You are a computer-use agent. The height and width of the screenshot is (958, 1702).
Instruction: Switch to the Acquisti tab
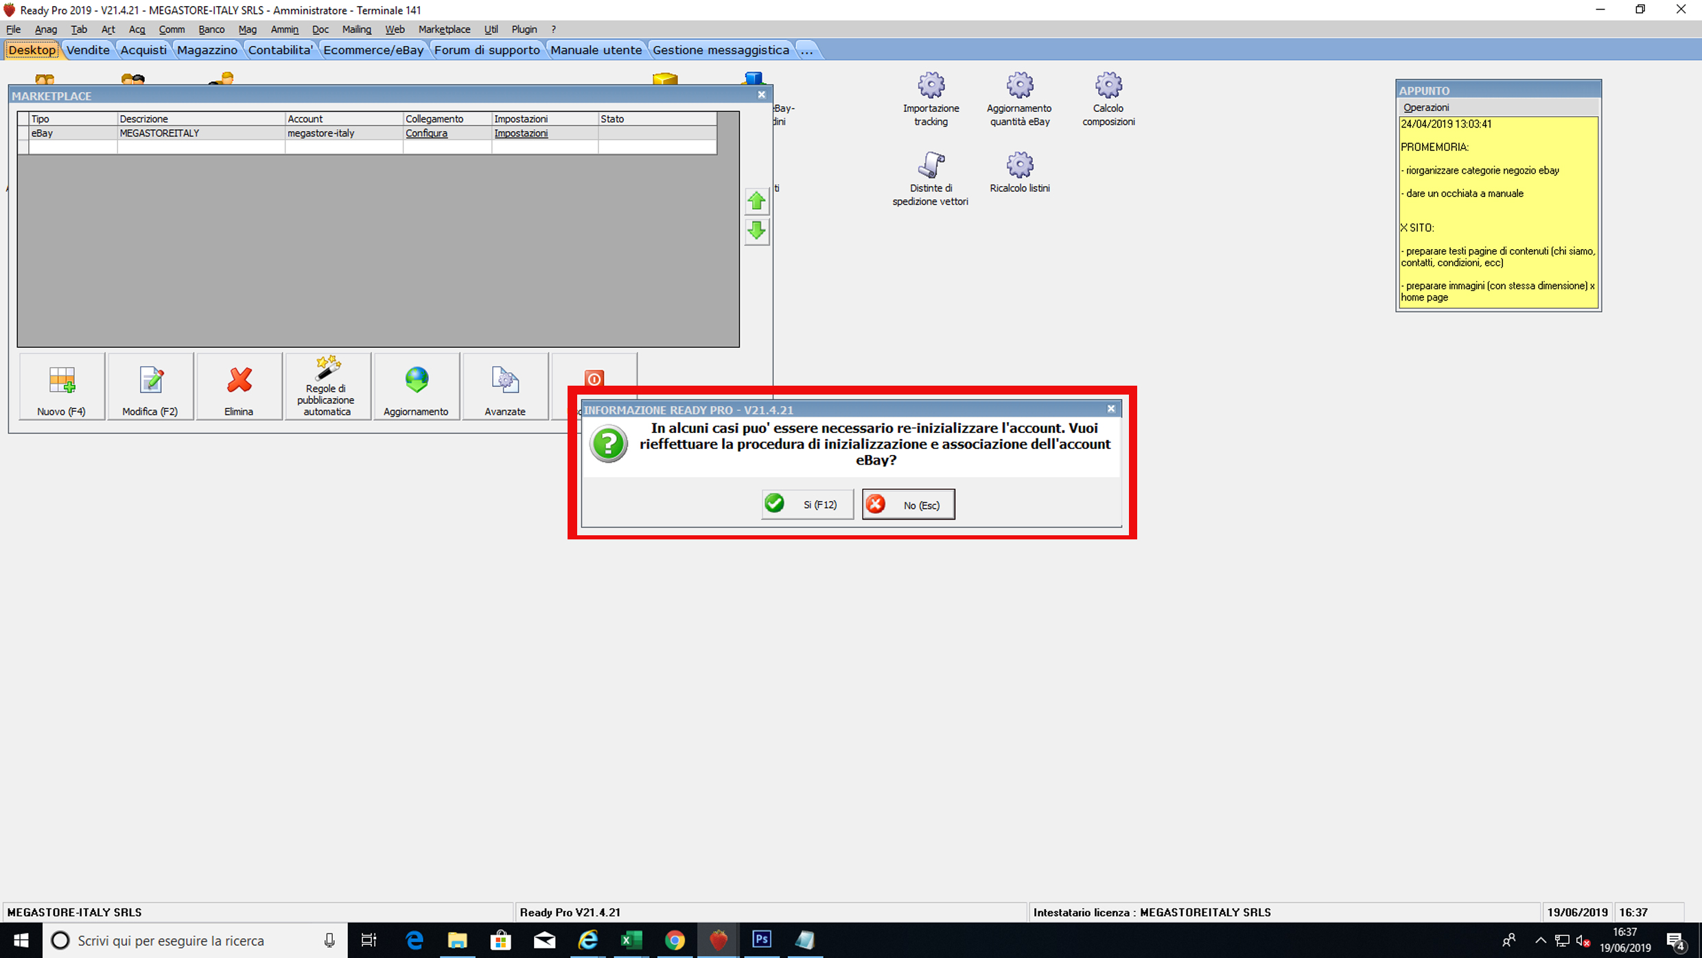pos(143,50)
